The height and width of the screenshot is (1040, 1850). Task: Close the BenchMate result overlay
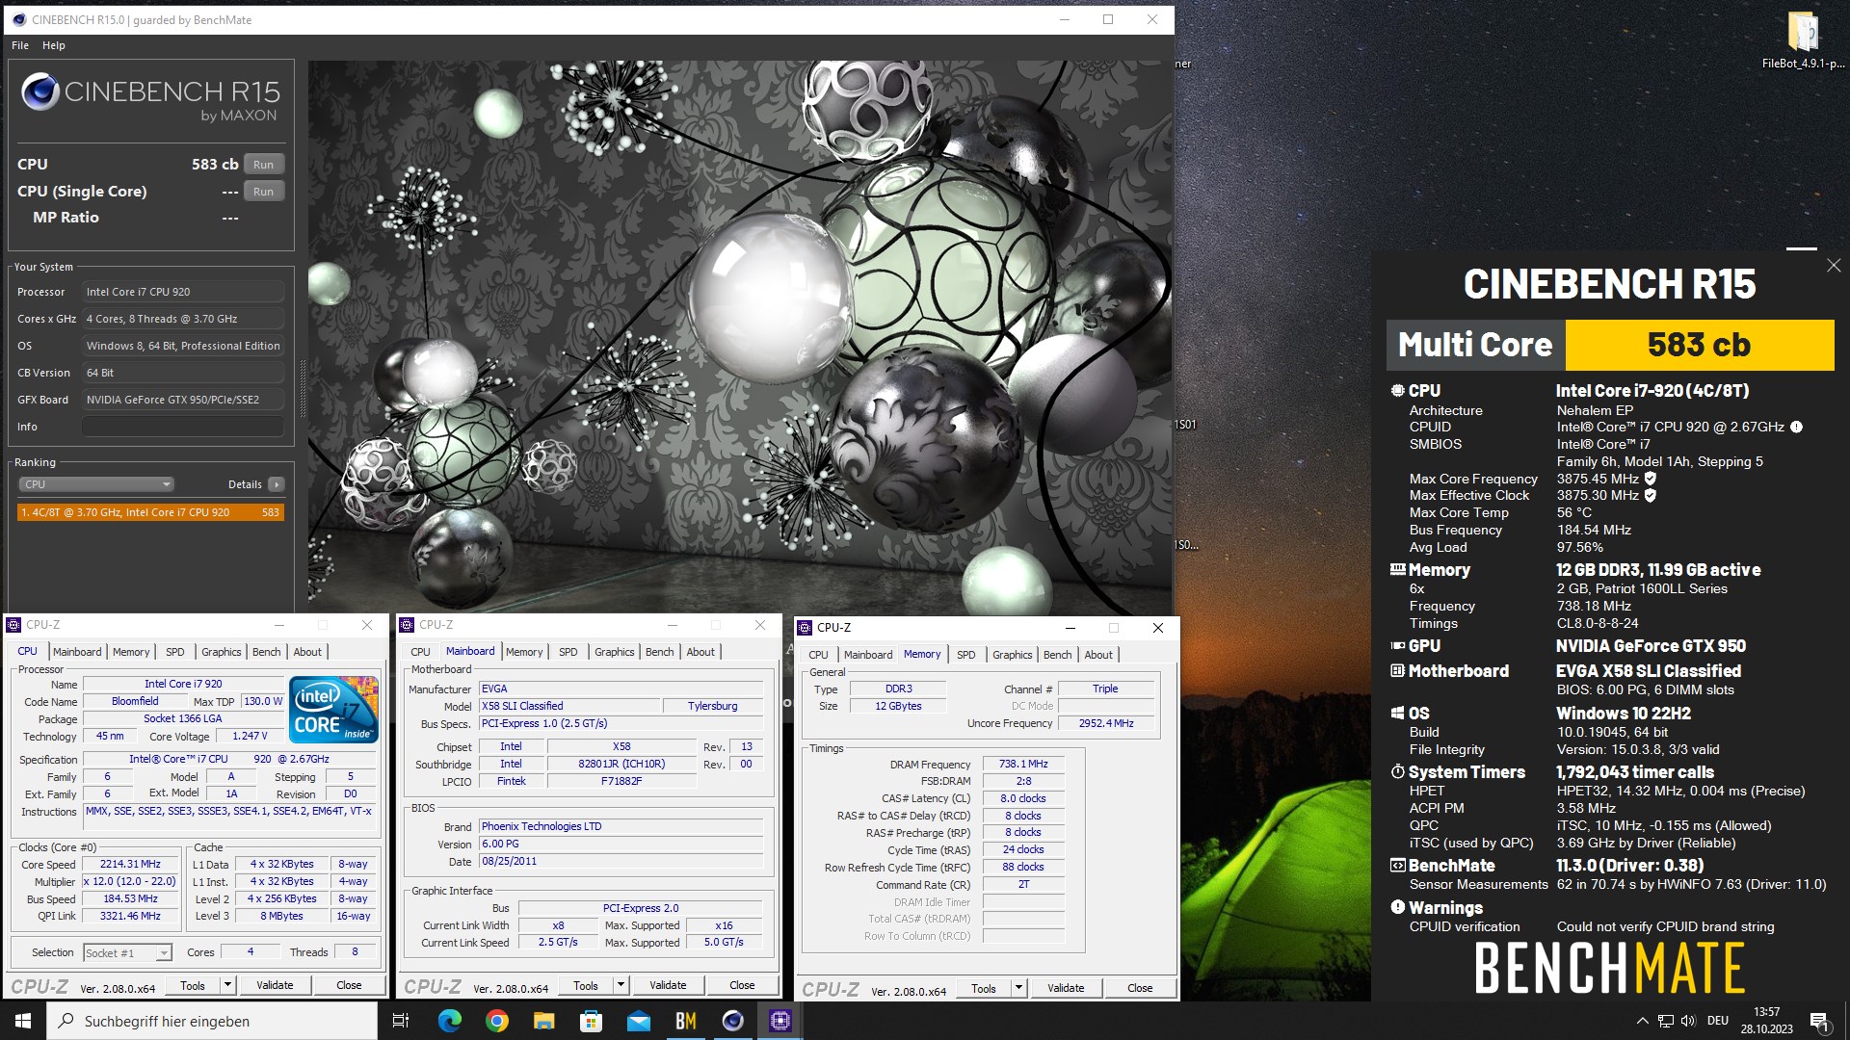[1834, 265]
